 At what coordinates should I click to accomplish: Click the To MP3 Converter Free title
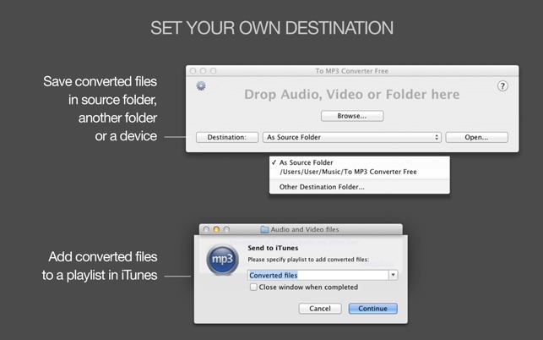coord(352,71)
